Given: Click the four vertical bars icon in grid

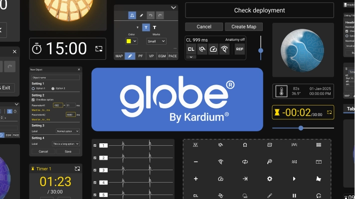Looking at the screenshot, I should click(x=319, y=145).
